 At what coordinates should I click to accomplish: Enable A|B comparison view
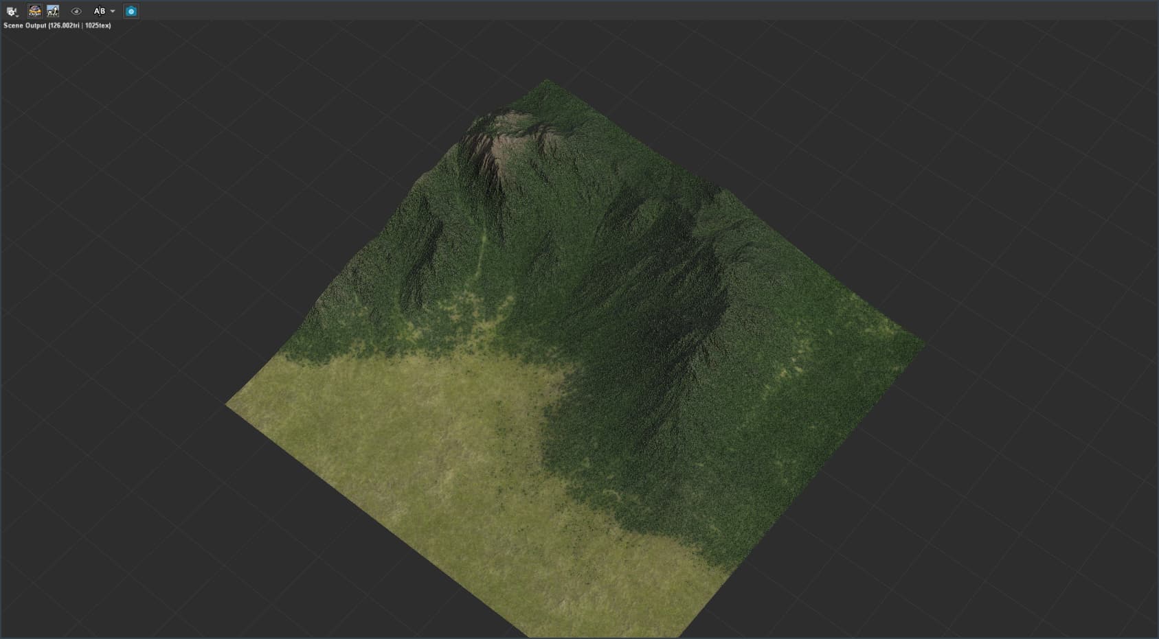coord(100,11)
